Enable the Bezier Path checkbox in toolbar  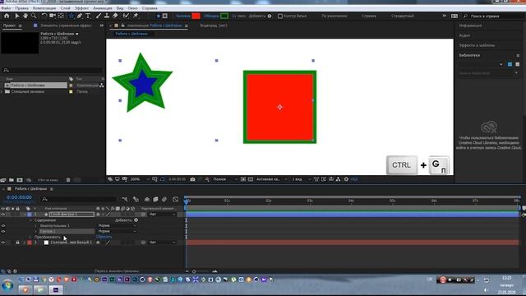(x=280, y=16)
